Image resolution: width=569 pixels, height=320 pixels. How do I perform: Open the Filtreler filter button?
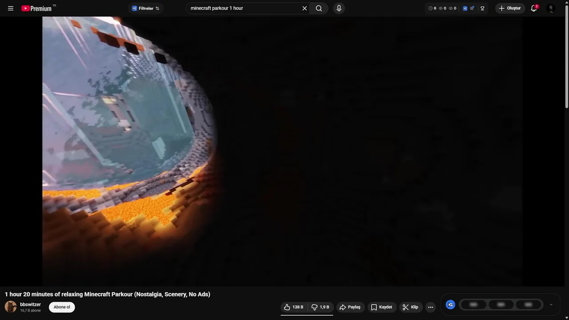[x=146, y=8]
